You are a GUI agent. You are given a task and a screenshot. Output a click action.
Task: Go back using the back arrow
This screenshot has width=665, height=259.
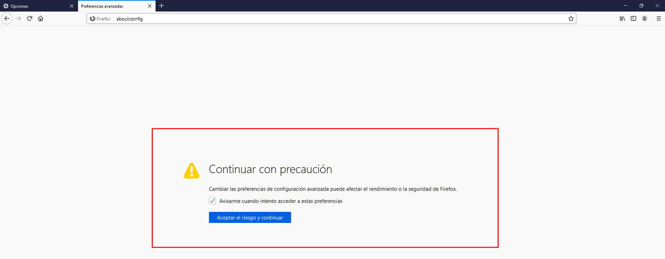tap(7, 19)
